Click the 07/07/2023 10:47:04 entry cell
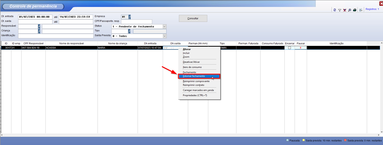Viewport: 383px width, 145px height. point(150,48)
